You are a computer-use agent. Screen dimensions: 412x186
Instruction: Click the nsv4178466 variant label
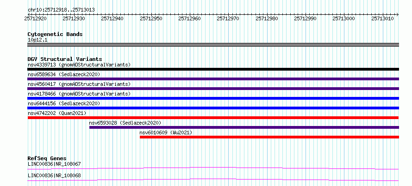[79, 94]
